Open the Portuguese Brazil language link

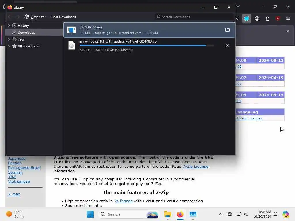24,168
